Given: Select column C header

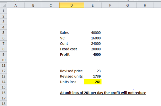Looking at the screenshot, I should pyautogui.click(x=51, y=5).
